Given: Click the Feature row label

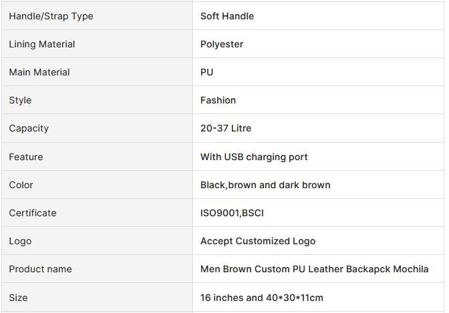Looking at the screenshot, I should (26, 157).
